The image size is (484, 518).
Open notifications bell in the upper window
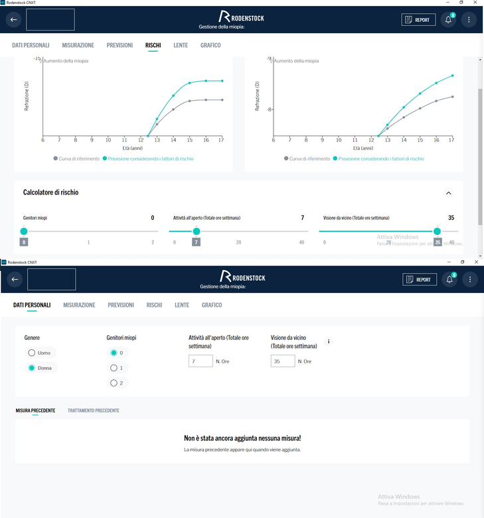[x=448, y=19]
